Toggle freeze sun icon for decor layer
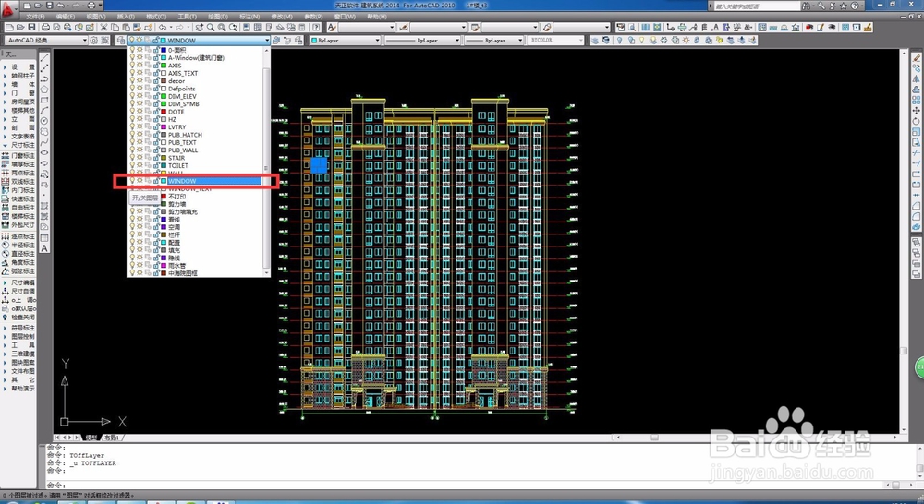 (140, 80)
